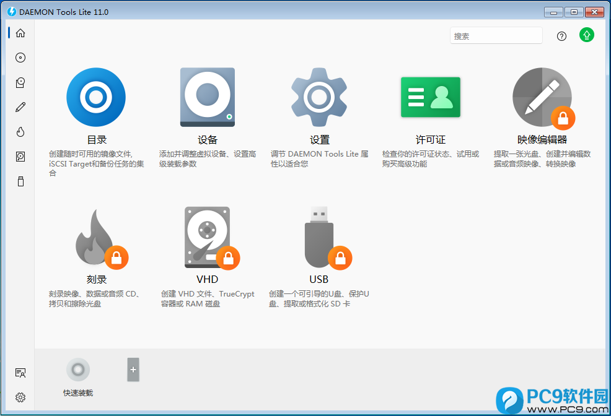Maximize the DAEMON Tools Lite window
The height and width of the screenshot is (416, 611).
574,12
